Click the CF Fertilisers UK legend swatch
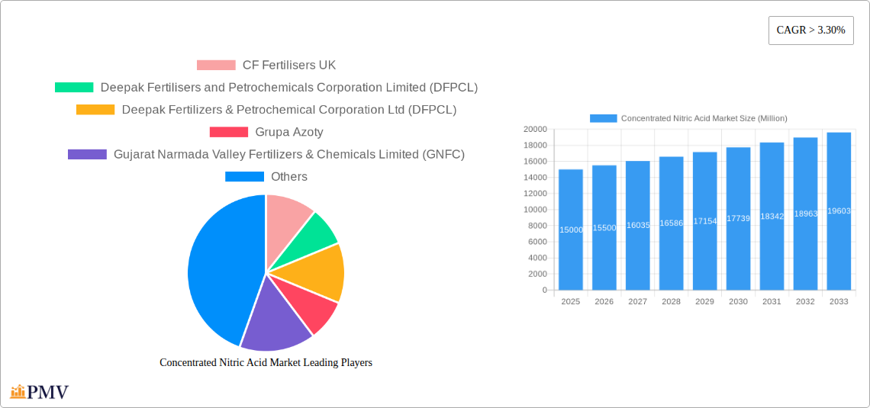This screenshot has width=870, height=408. pos(216,66)
